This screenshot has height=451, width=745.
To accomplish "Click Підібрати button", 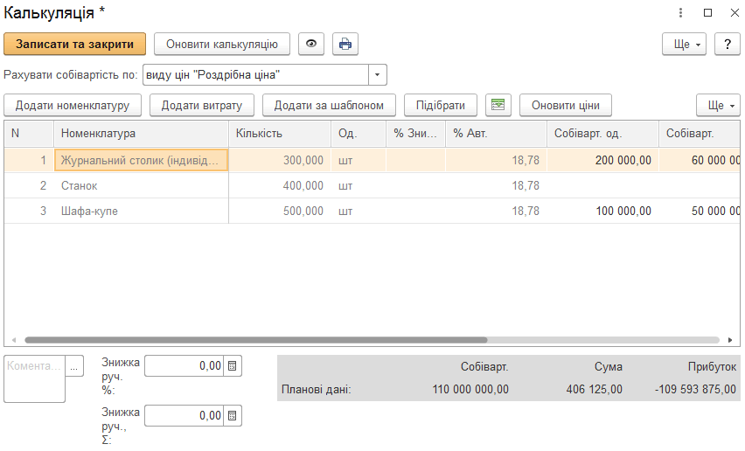I will point(441,105).
